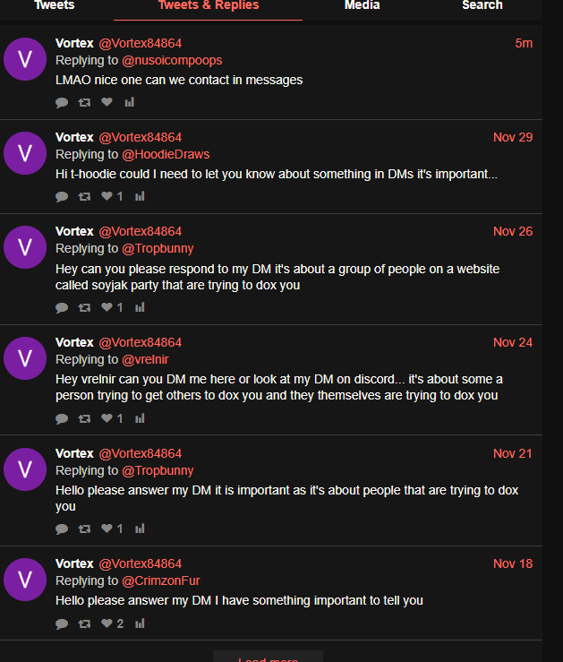View stats for the tweet to @vrelnir
Image resolution: width=563 pixels, height=662 pixels.
click(140, 418)
